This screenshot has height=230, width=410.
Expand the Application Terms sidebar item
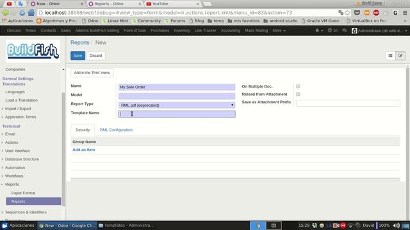coord(20,117)
